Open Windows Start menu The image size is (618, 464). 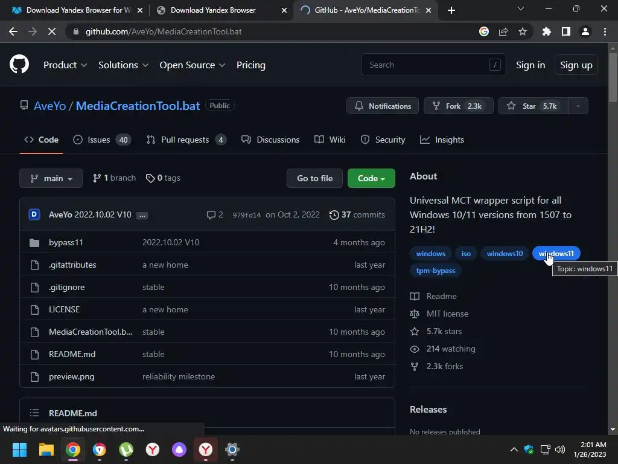[x=19, y=449]
